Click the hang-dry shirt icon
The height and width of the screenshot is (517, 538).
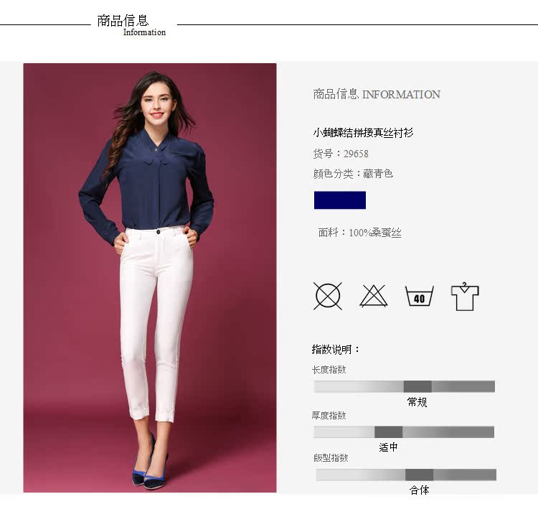[465, 297]
